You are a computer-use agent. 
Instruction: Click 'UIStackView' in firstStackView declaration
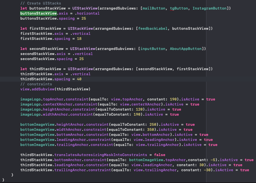80,28
